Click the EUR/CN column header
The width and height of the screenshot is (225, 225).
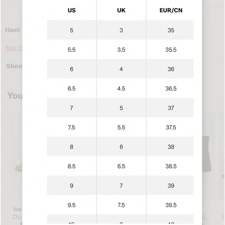[171, 10]
